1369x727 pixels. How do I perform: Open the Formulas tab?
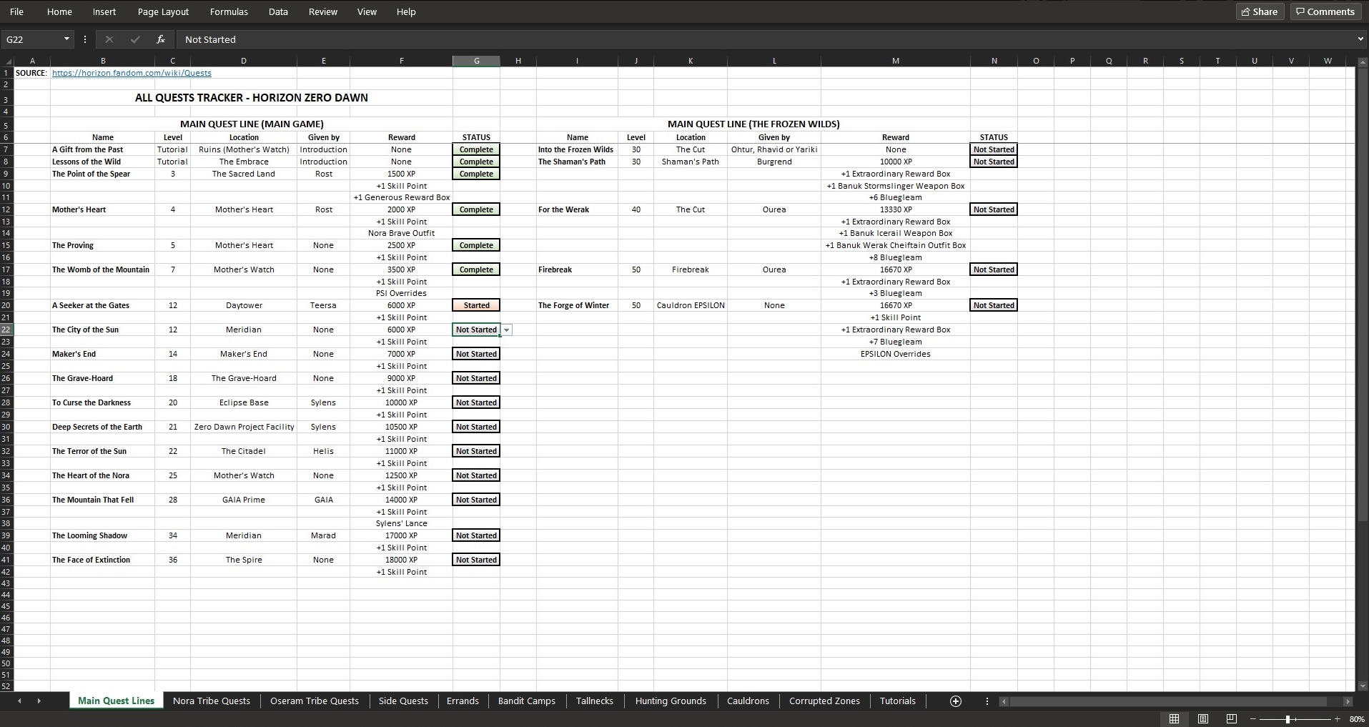229,11
